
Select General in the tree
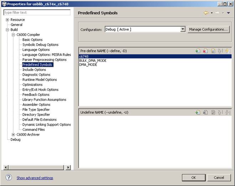tap(16, 25)
